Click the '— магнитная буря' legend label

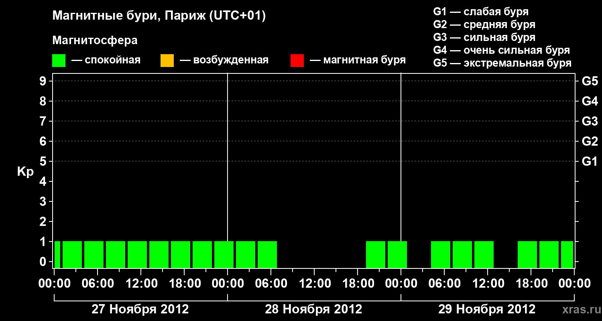pos(358,60)
